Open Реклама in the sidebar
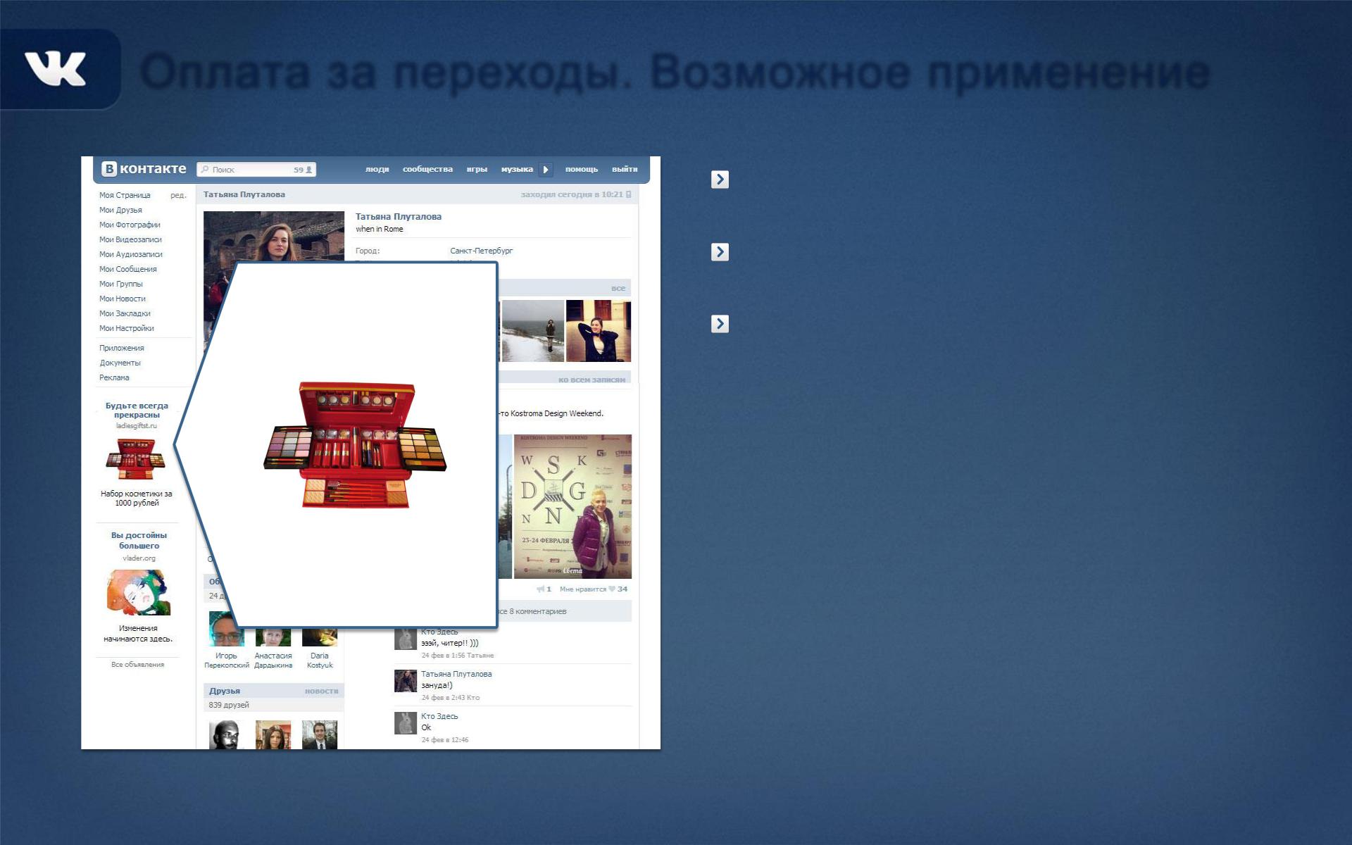The width and height of the screenshot is (1352, 845). [114, 377]
